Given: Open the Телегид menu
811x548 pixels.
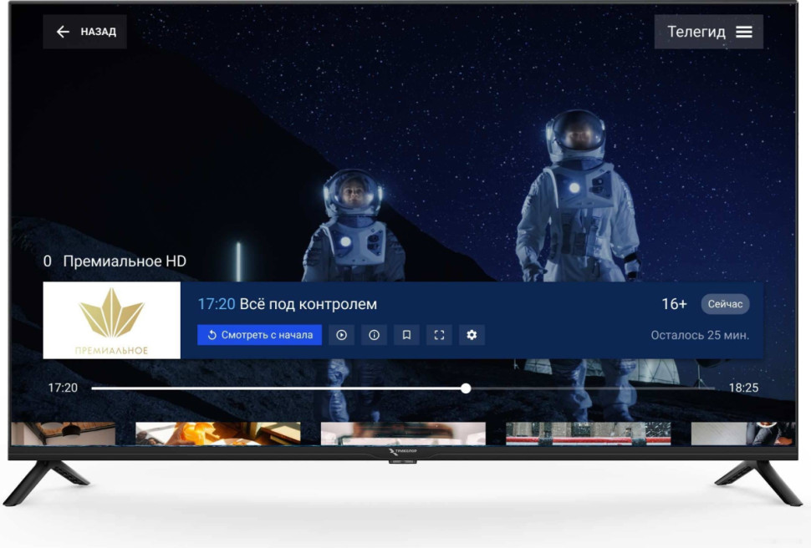Looking at the screenshot, I should (695, 32).
